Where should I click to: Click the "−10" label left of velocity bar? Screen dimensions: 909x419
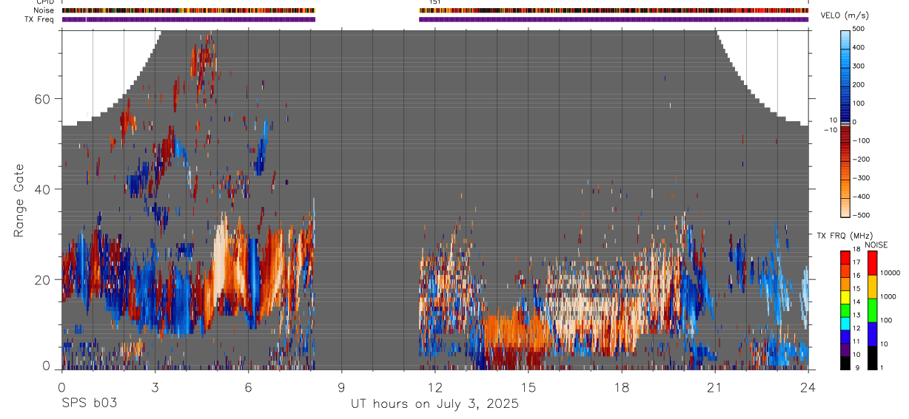point(831,130)
